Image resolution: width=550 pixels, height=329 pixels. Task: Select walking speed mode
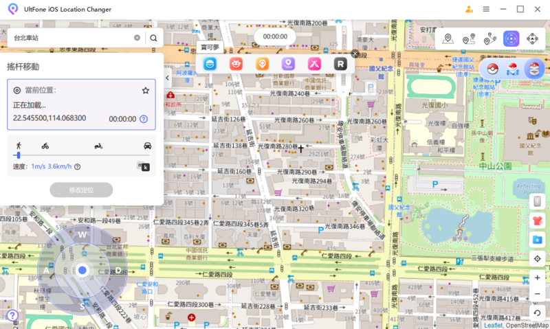19,146
